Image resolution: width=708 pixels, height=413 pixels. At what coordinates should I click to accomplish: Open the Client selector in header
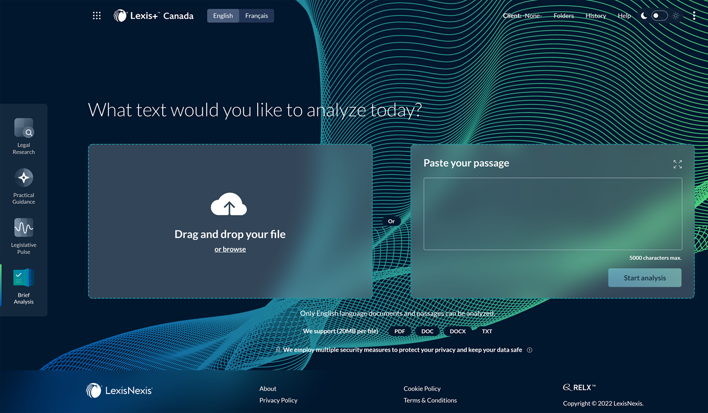point(522,16)
